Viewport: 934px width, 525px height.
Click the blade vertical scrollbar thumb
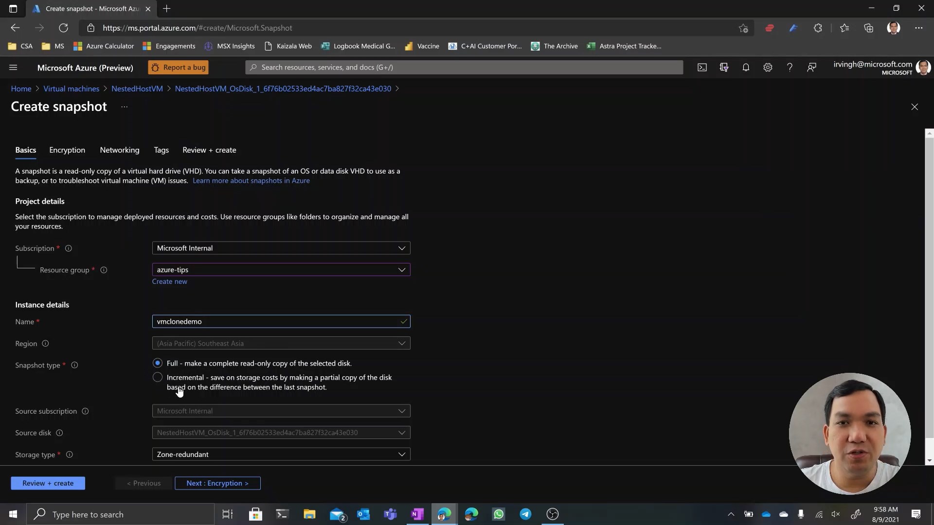[x=929, y=287]
